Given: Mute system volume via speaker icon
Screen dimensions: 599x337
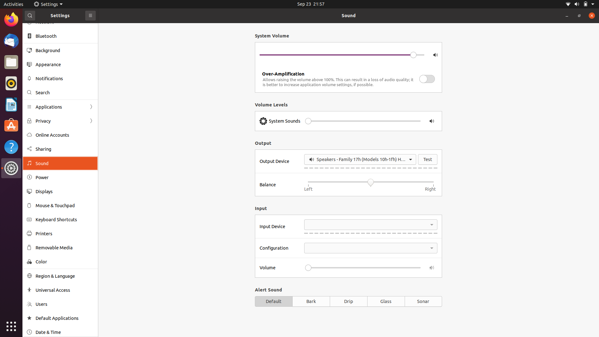Looking at the screenshot, I should 435,55.
